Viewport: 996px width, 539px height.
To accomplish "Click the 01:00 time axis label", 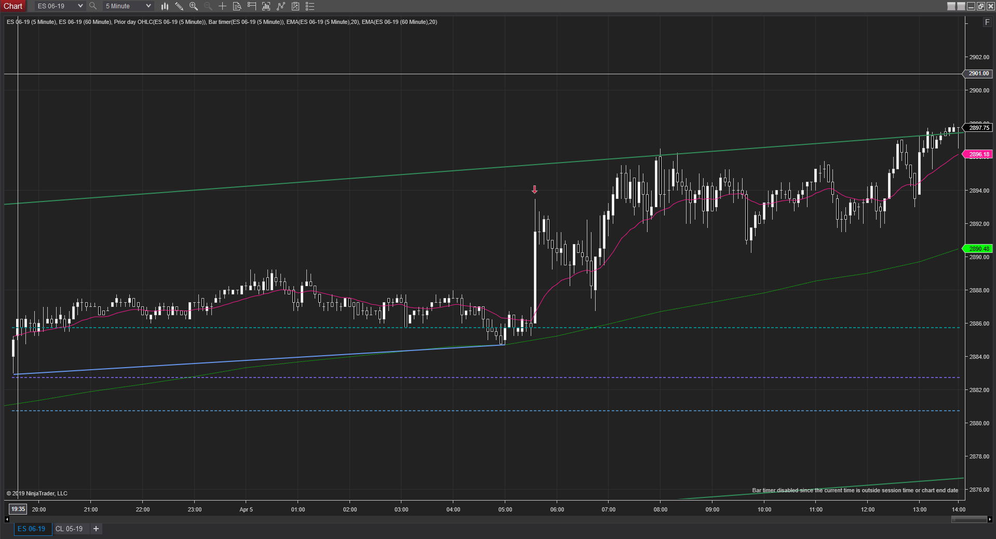I will (x=298, y=509).
